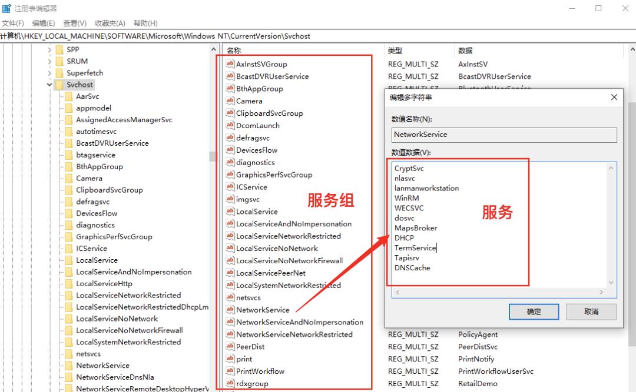Image resolution: width=636 pixels, height=392 pixels.
Task: Open the 文件(F) menu
Action: click(x=12, y=24)
